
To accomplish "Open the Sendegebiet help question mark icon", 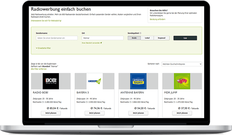I will pyautogui.click(x=140, y=33).
